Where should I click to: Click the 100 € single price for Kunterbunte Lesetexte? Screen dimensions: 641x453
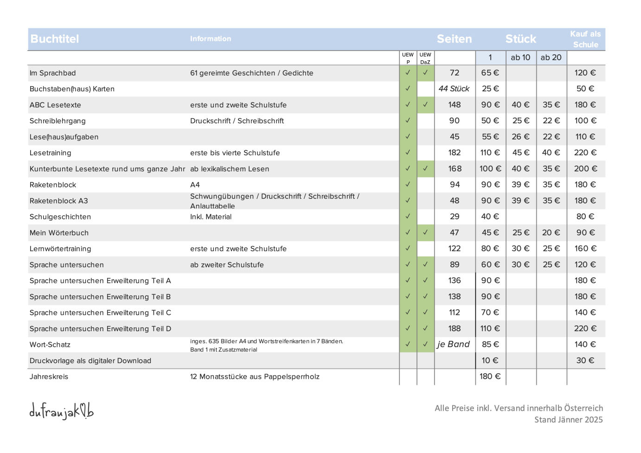click(x=491, y=169)
